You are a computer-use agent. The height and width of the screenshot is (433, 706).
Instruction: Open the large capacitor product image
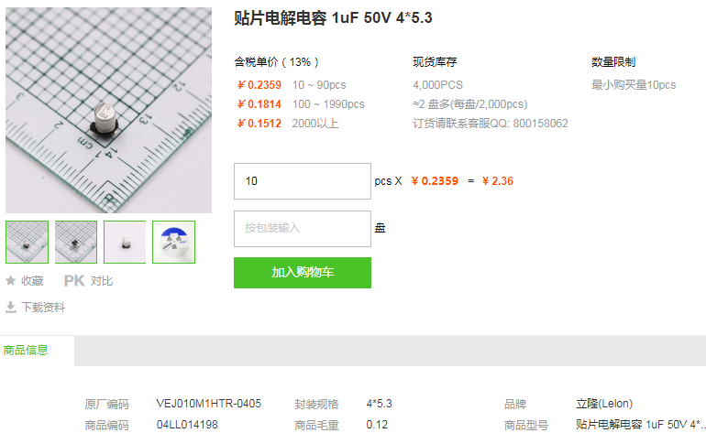[108, 110]
